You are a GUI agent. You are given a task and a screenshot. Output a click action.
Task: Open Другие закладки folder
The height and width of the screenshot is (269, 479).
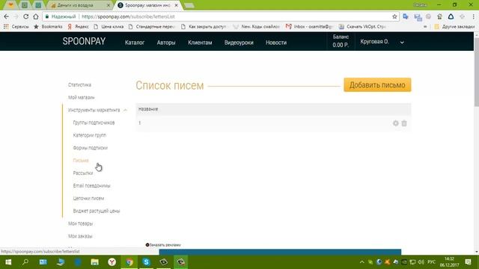pos(454,27)
